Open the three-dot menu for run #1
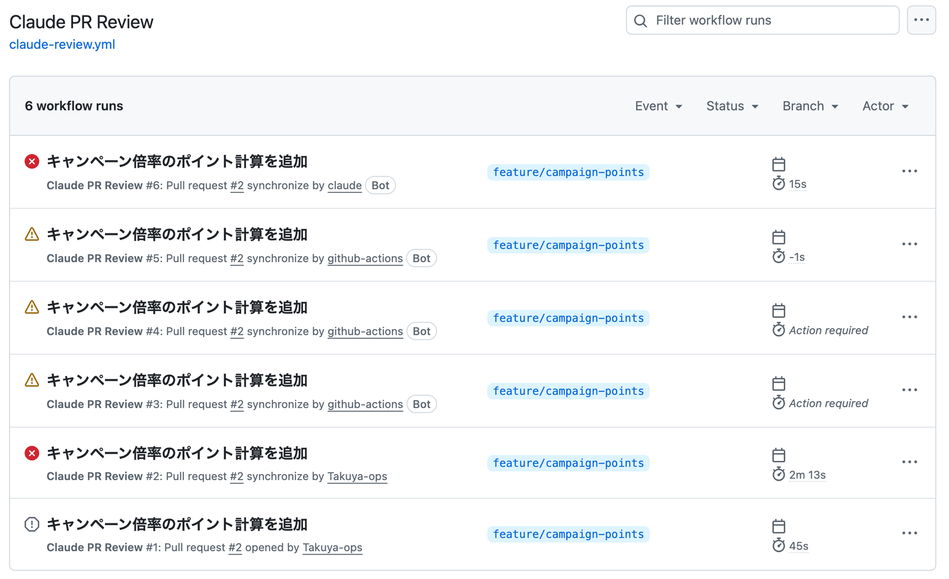949x579 pixels. 909,533
